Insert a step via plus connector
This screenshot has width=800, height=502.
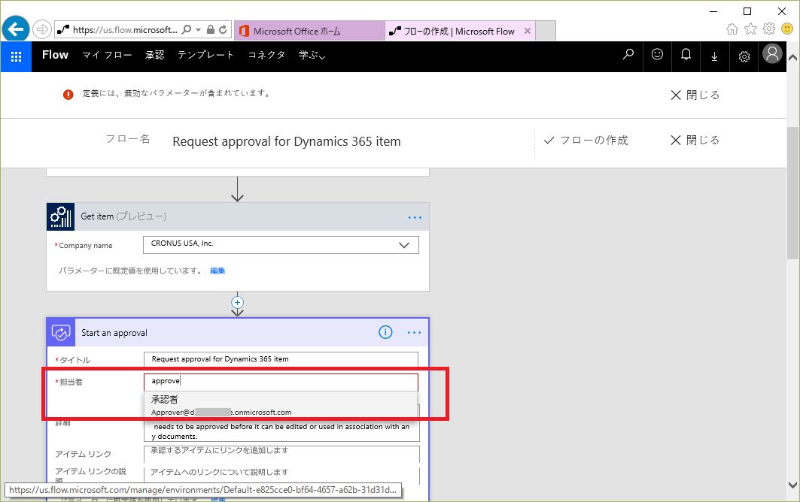237,302
